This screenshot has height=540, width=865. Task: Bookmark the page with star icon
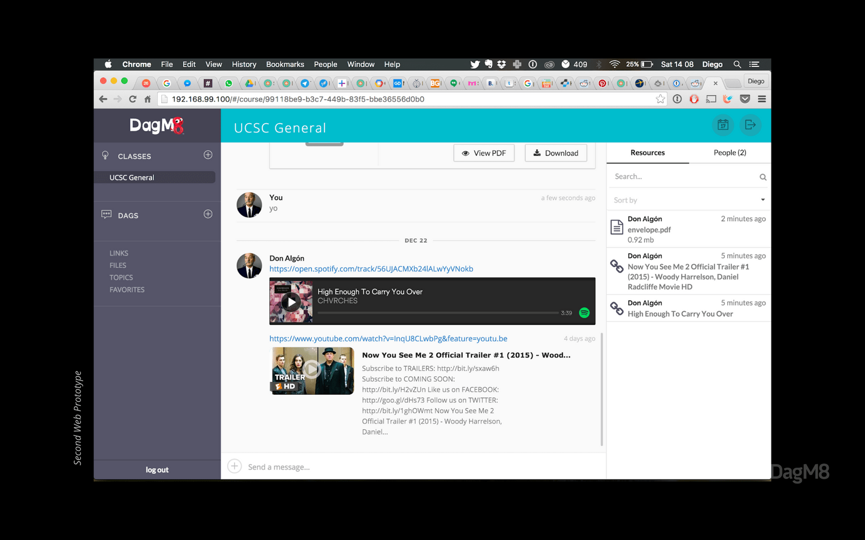[660, 99]
